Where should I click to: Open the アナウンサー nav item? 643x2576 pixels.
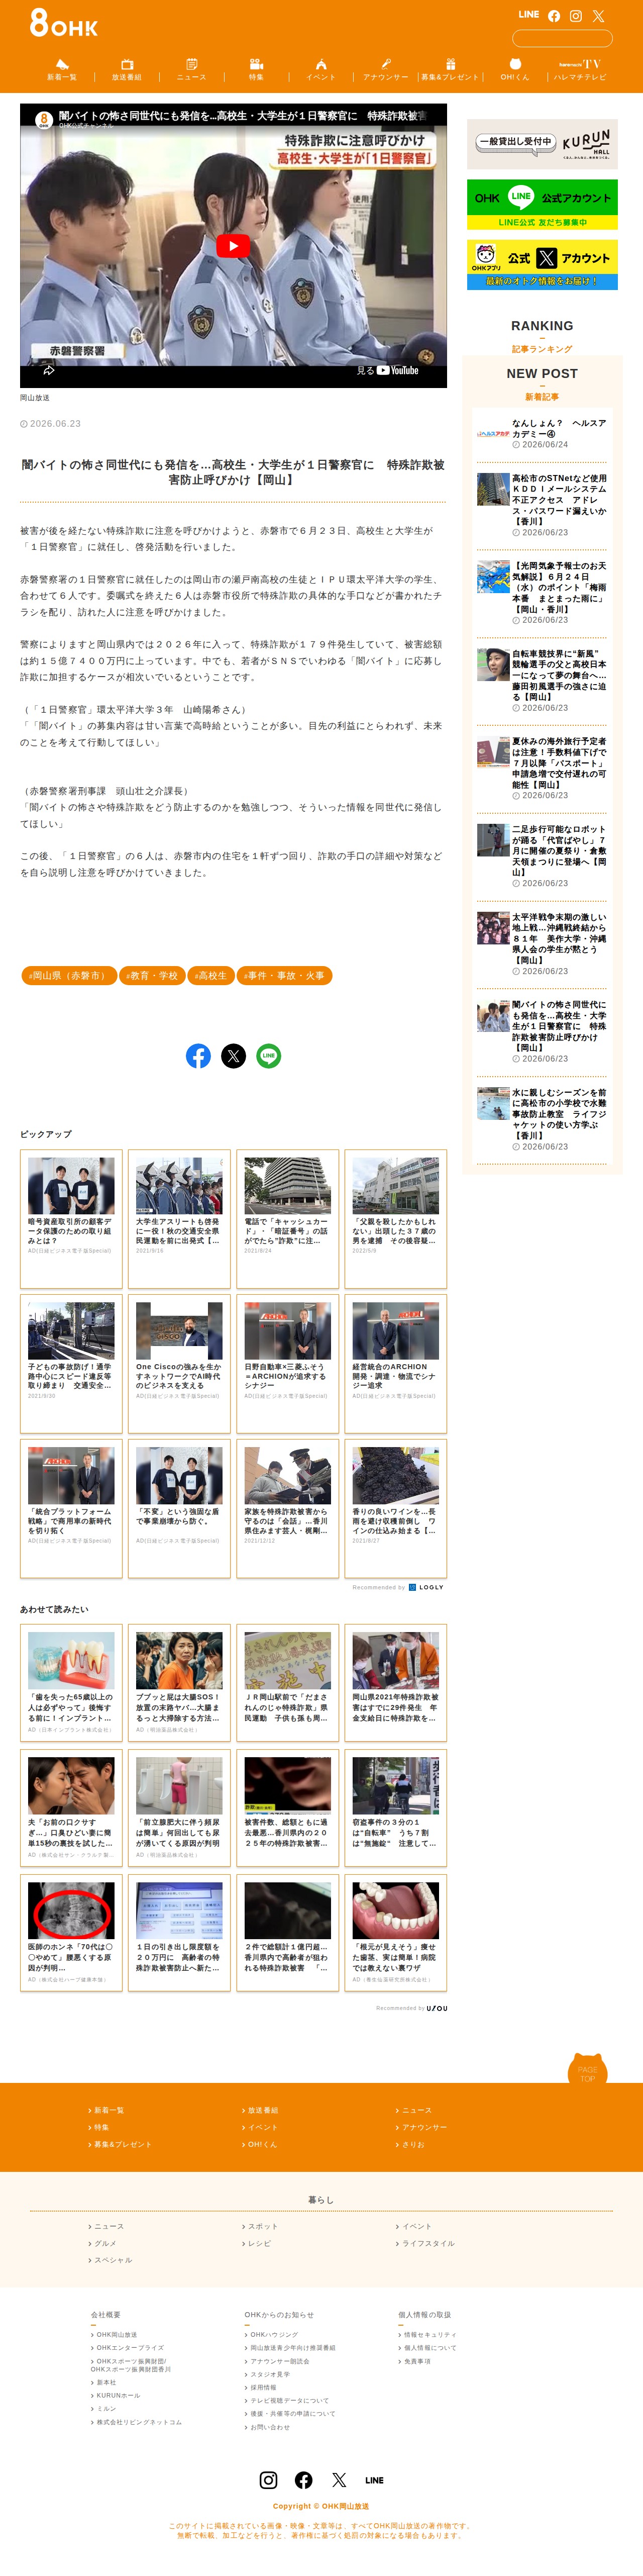[x=386, y=69]
